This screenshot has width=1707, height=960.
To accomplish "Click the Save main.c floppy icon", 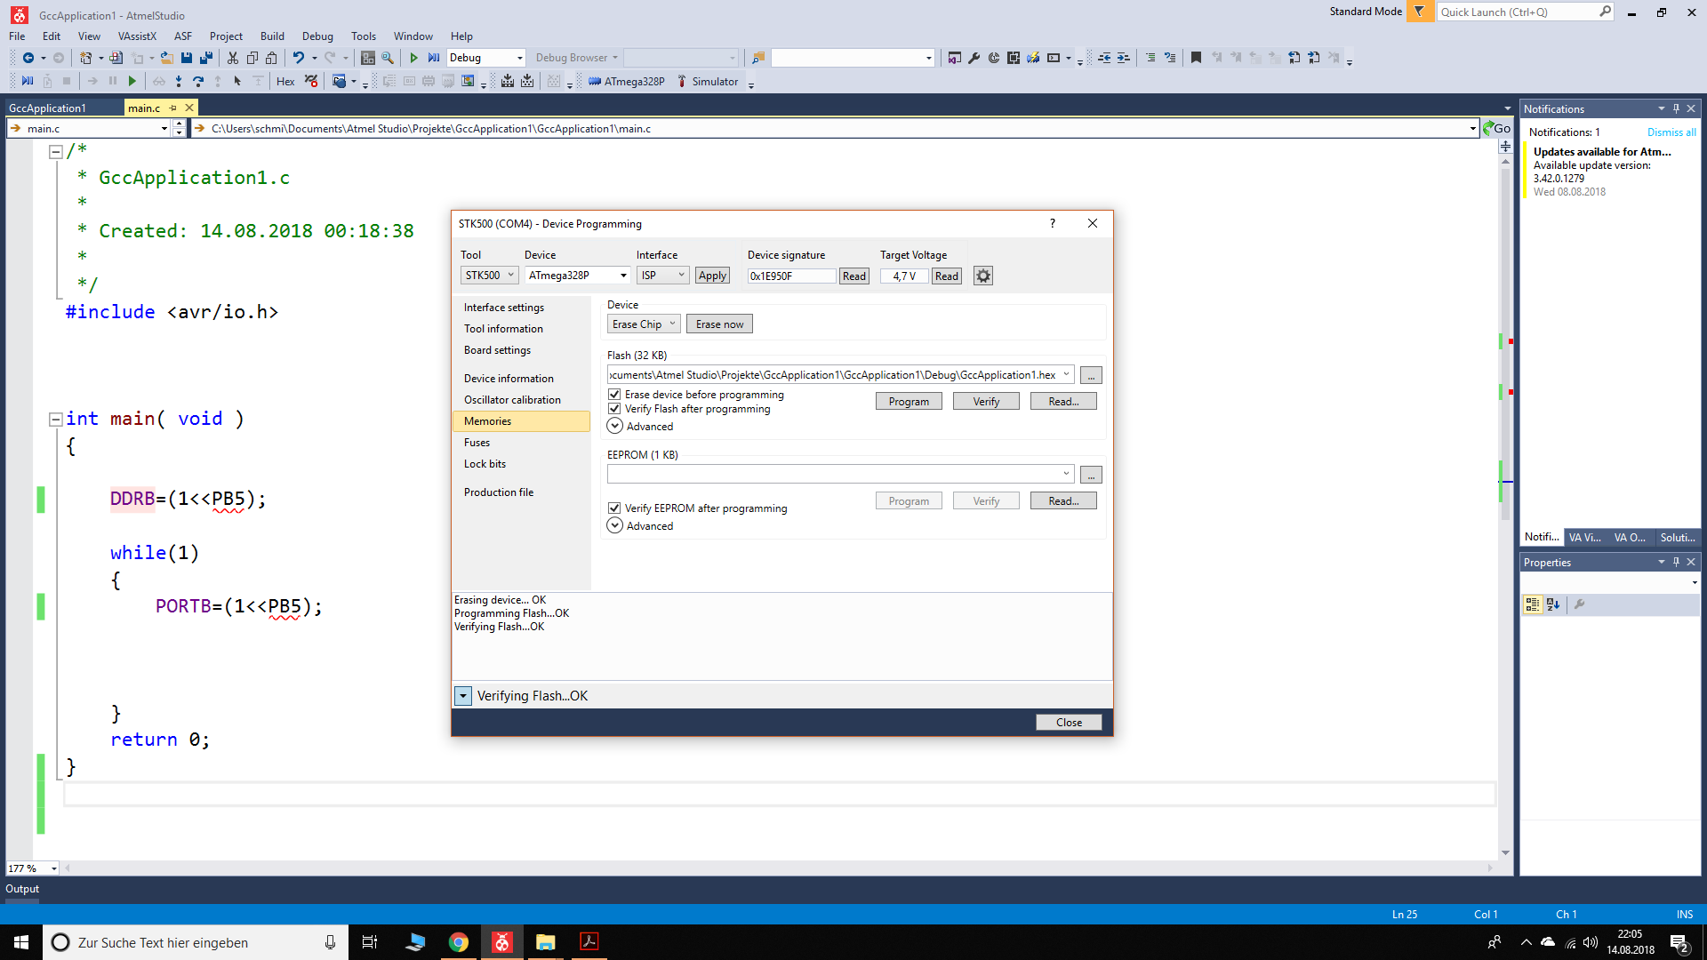I will [187, 58].
